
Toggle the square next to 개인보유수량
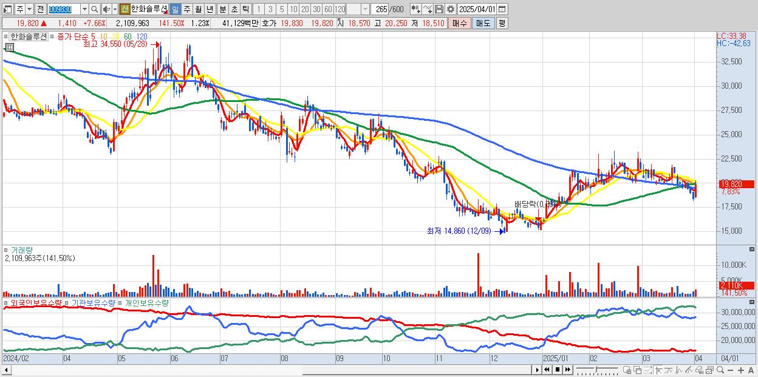[x=120, y=302]
